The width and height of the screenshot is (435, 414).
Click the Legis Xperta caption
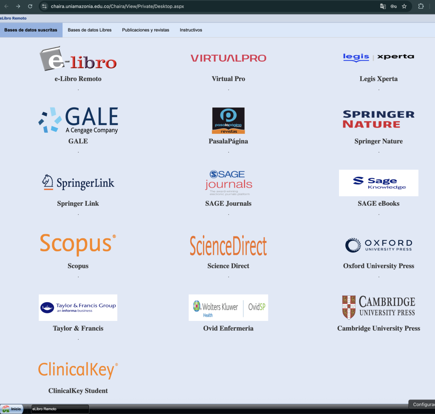379,79
